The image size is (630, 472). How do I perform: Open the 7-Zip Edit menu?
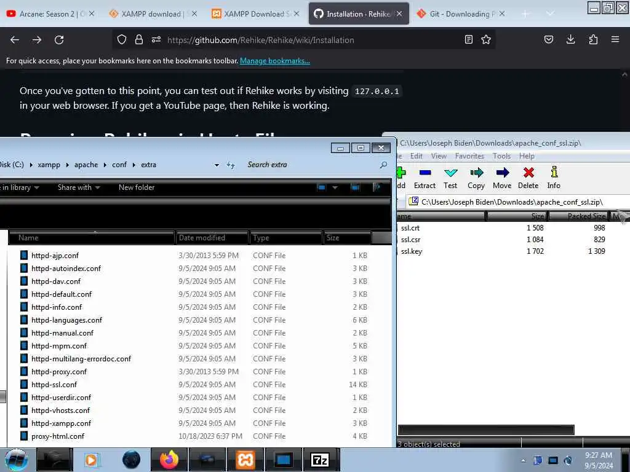tap(417, 156)
